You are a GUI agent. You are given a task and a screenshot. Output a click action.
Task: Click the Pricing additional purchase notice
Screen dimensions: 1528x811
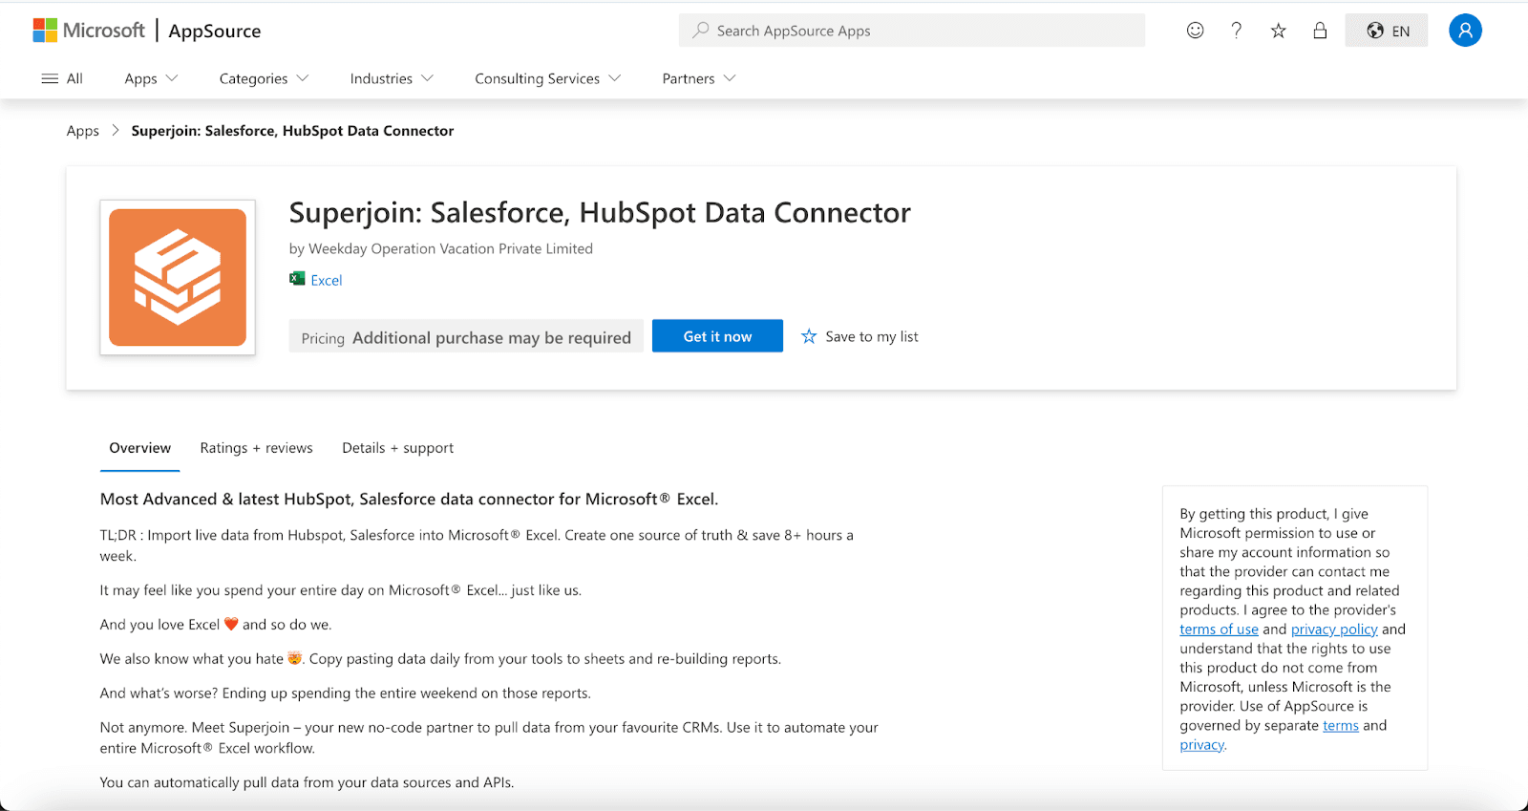466,337
